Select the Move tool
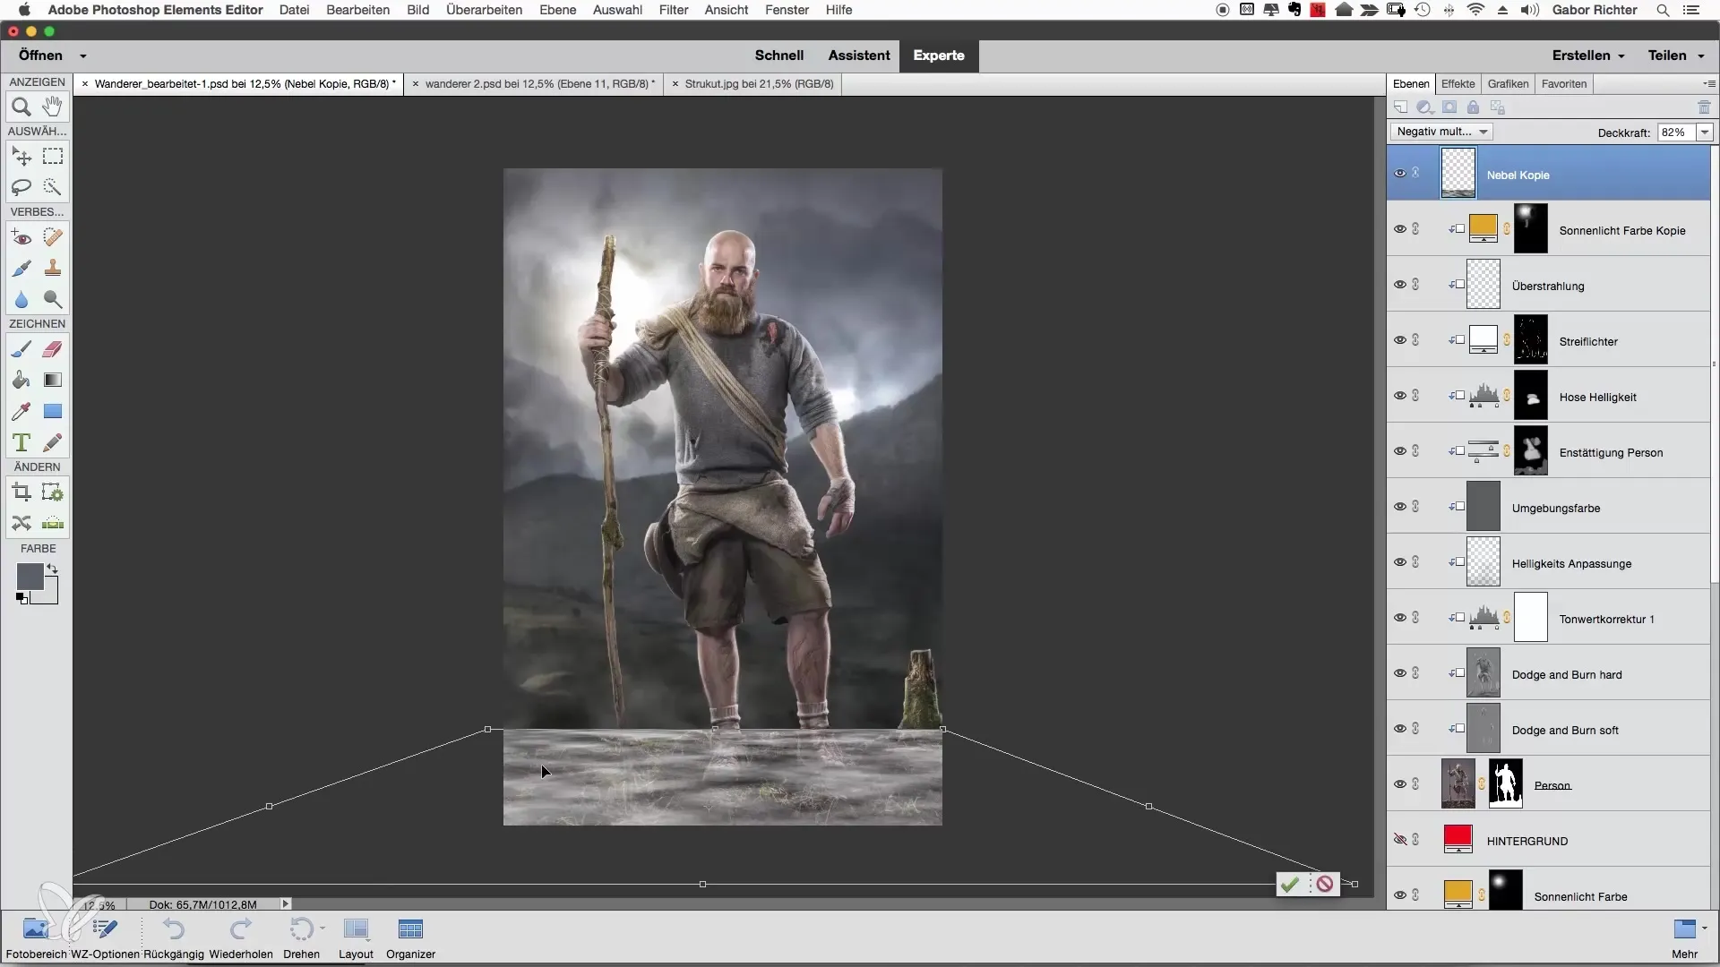Image resolution: width=1720 pixels, height=967 pixels. [21, 157]
